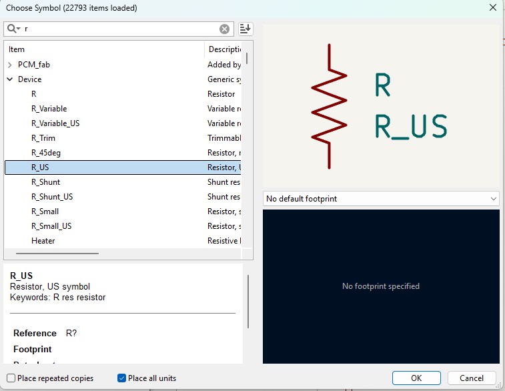Click the Footprint field label
Screen dimensions: 505x391
[33, 349]
